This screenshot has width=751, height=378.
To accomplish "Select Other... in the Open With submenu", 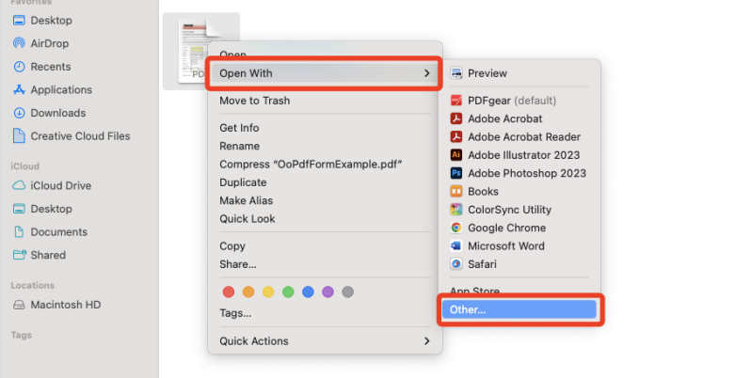I will click(x=519, y=309).
